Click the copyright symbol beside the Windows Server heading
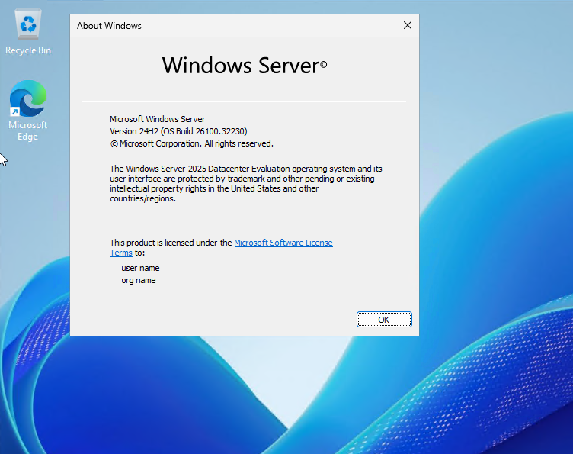The height and width of the screenshot is (454, 573). (323, 65)
